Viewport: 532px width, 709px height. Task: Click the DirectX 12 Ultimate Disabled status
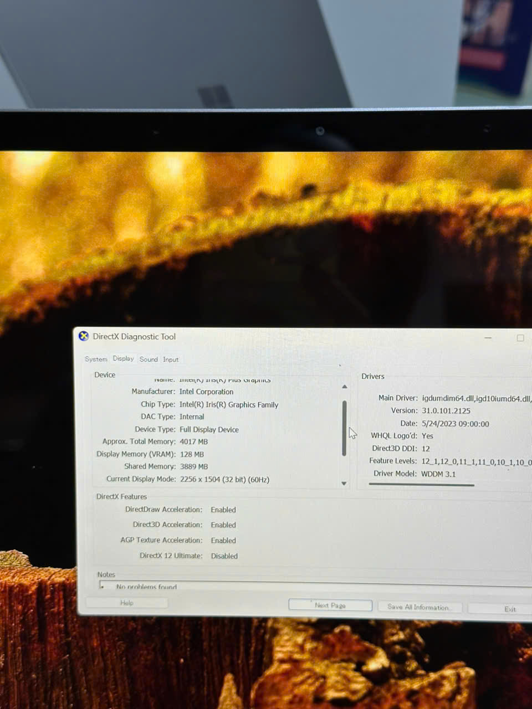(x=224, y=556)
